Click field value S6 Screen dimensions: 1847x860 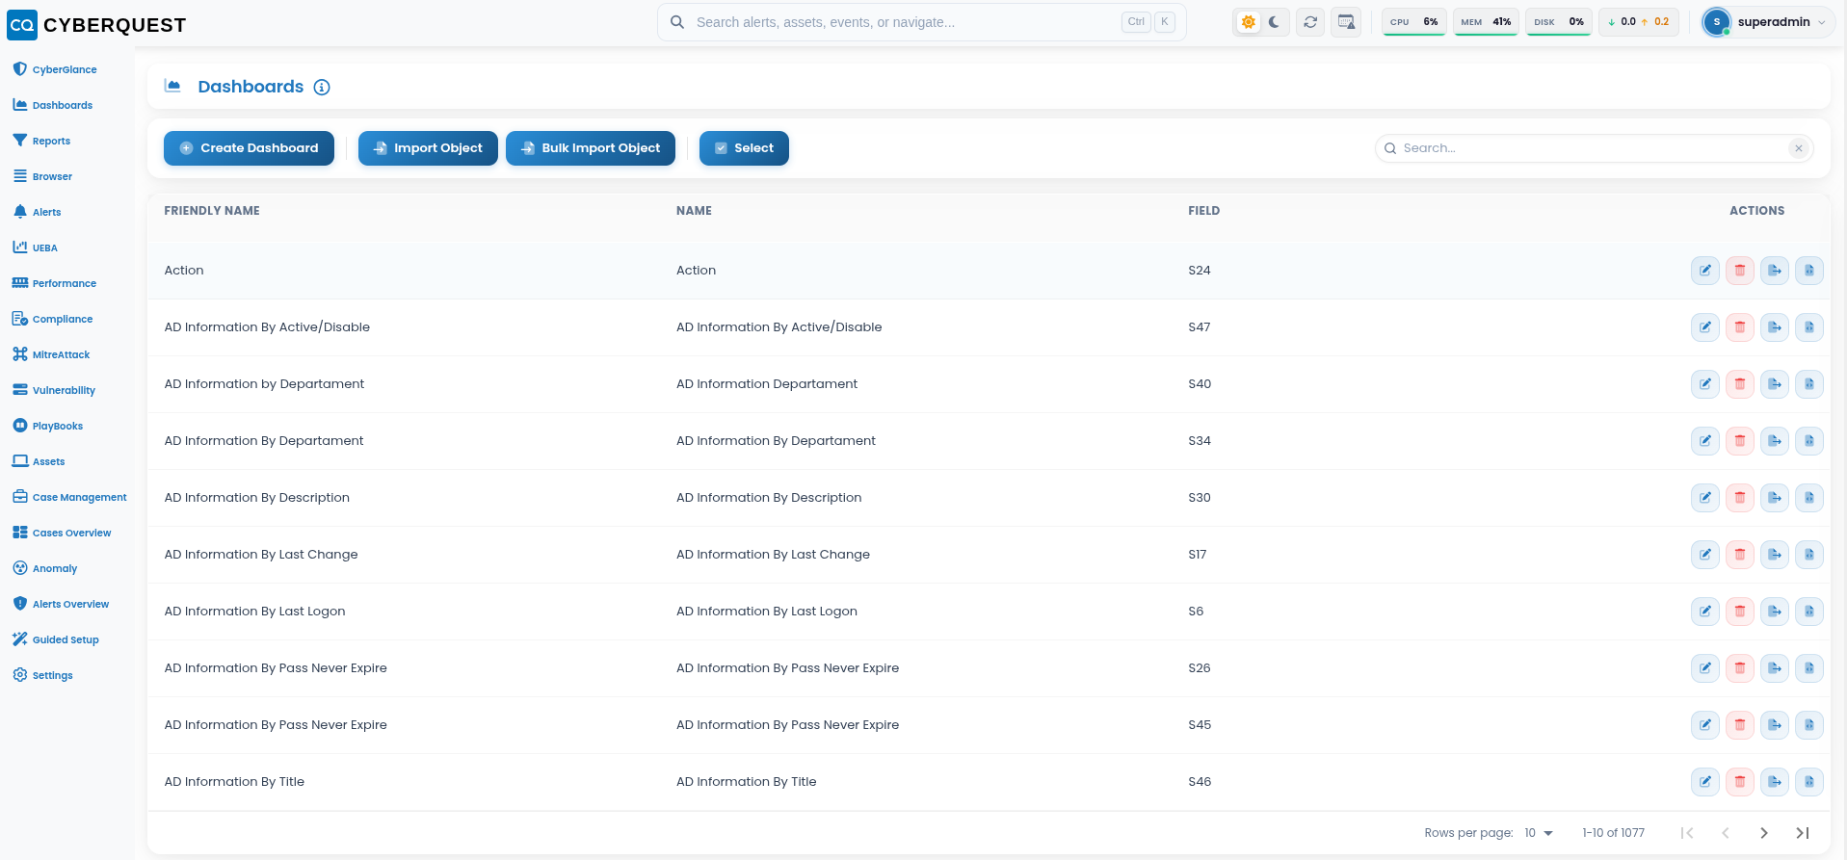[1196, 612]
